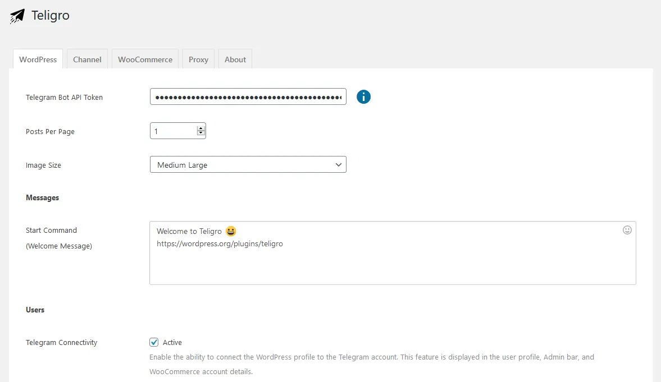Increase Posts Per Page with up arrow
661x382 pixels.
pyautogui.click(x=201, y=128)
